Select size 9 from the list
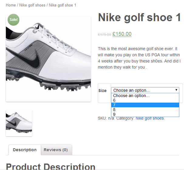This screenshot has width=184, height=170. (x=114, y=114)
